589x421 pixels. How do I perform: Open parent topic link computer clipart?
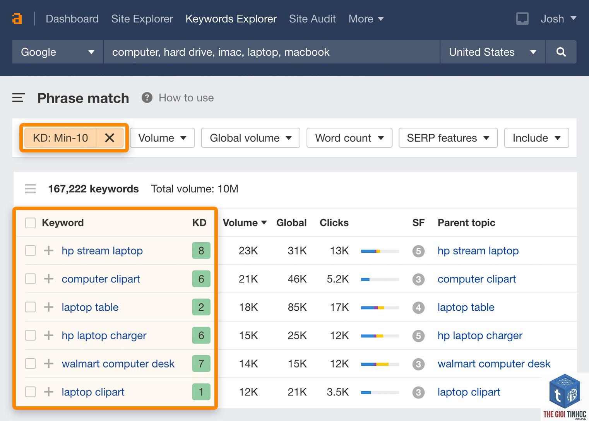pyautogui.click(x=477, y=279)
